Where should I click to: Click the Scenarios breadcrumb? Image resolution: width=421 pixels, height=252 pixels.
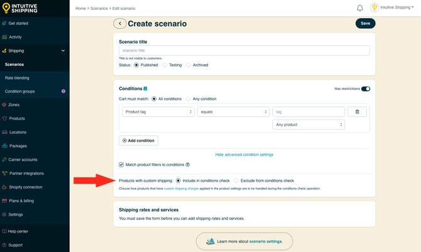point(99,9)
